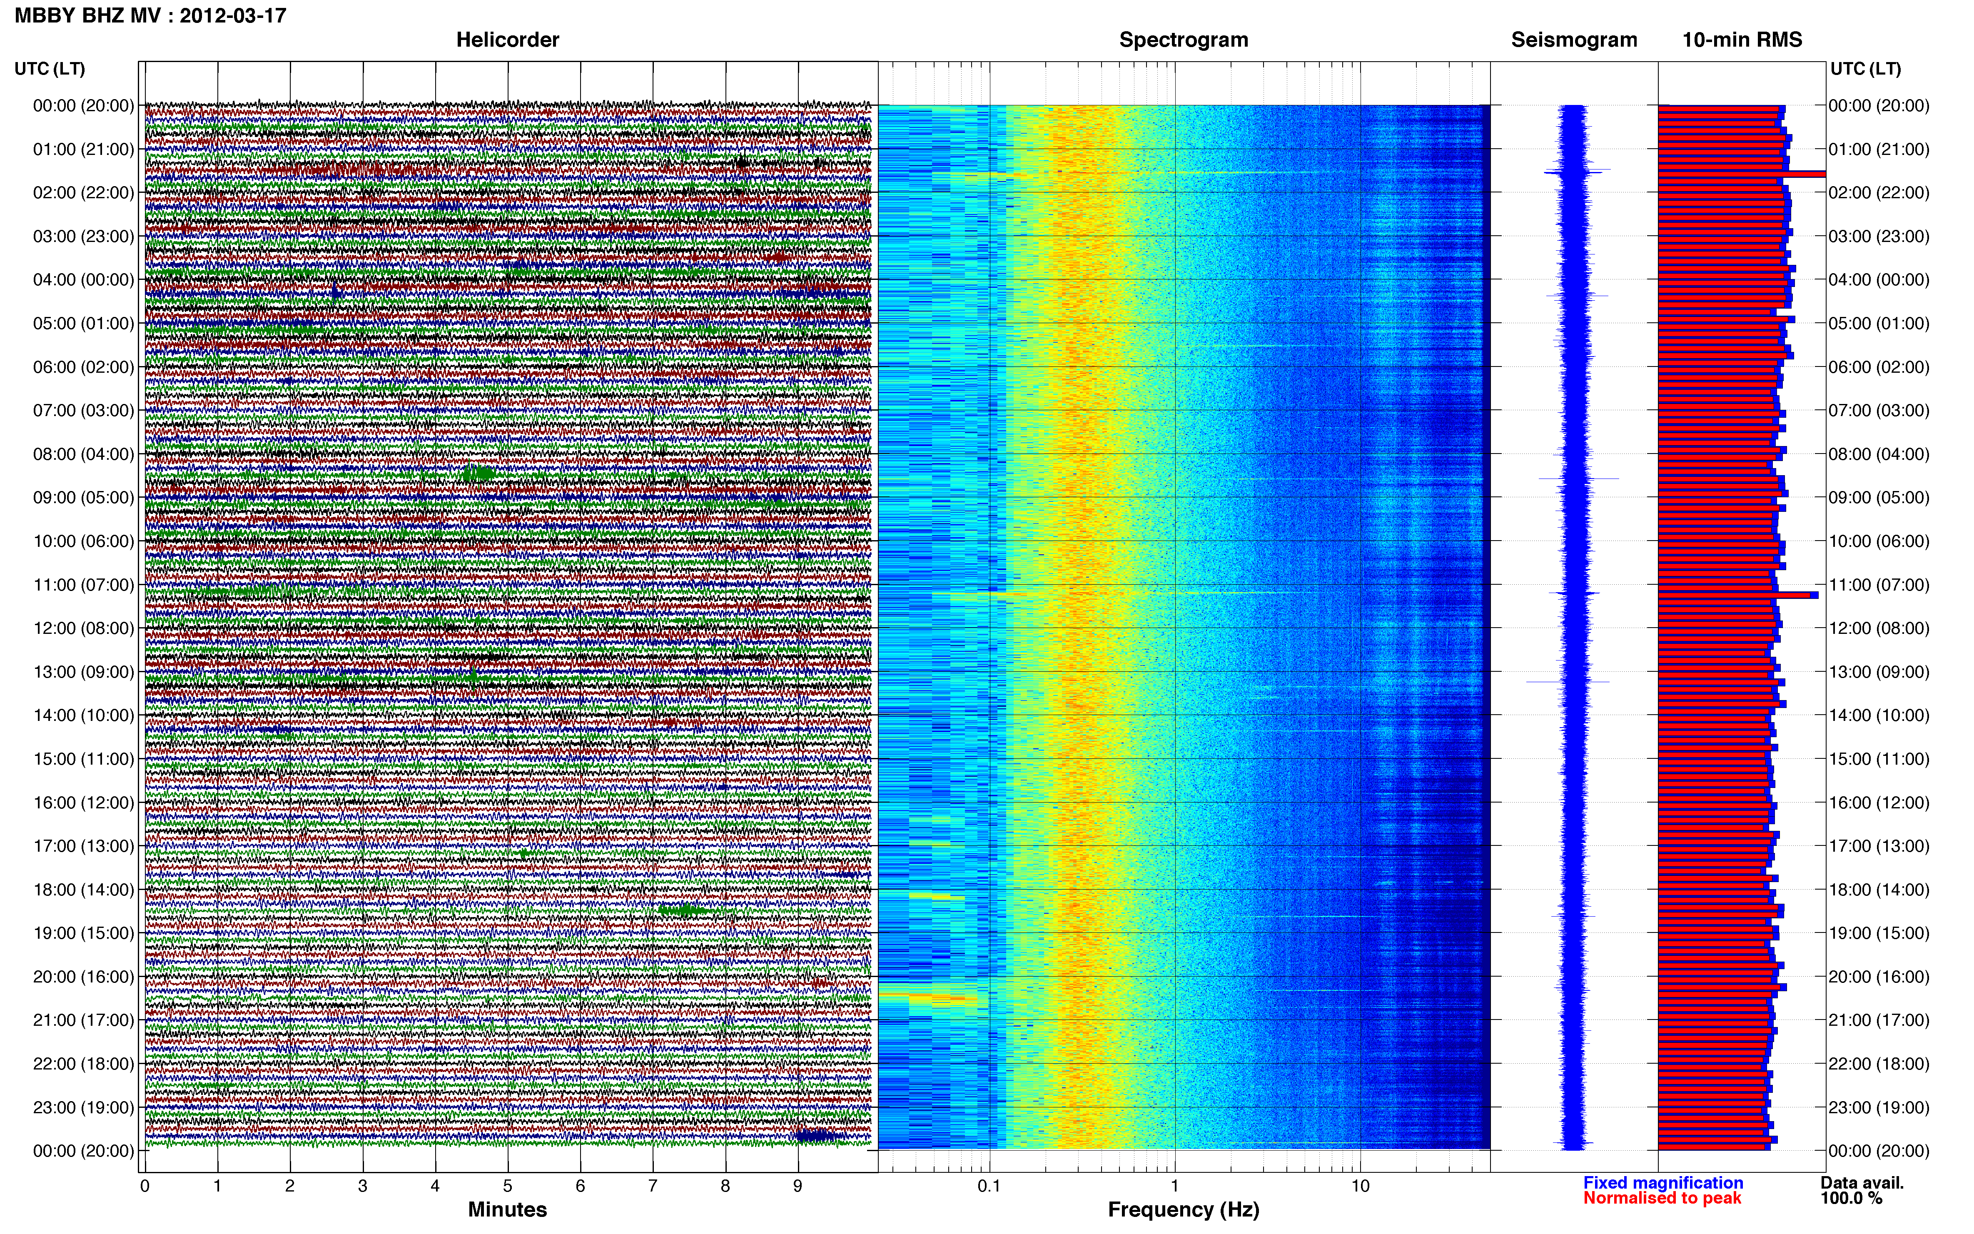The width and height of the screenshot is (1974, 1234).
Task: Click '15:00 (11:00)' on the right time axis
Action: coord(1879,759)
